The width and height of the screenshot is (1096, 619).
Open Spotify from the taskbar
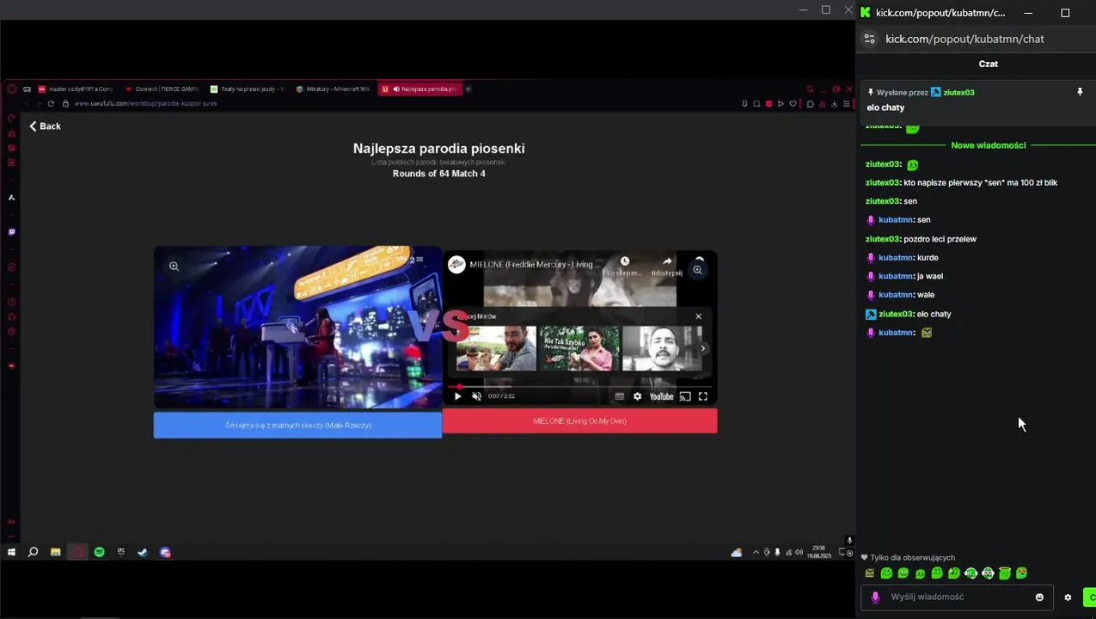pos(100,552)
